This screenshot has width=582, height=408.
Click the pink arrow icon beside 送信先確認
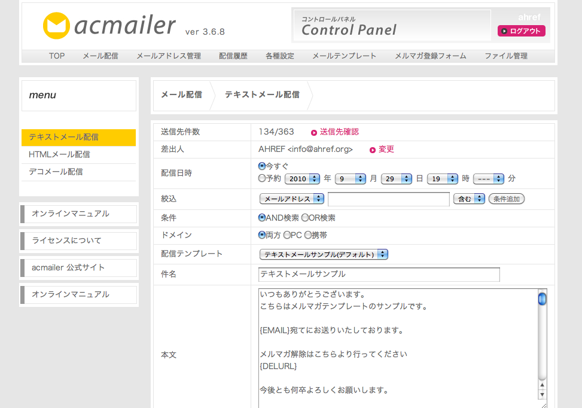click(314, 132)
